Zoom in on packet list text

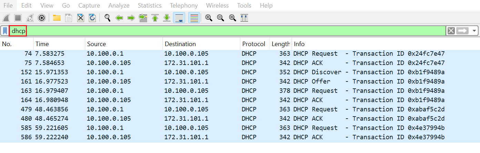tap(208, 18)
